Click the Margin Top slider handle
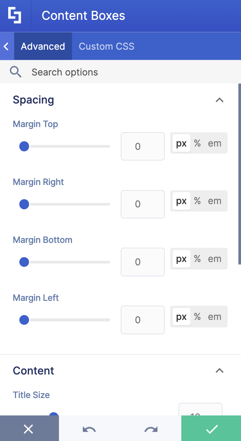 [x=24, y=146]
